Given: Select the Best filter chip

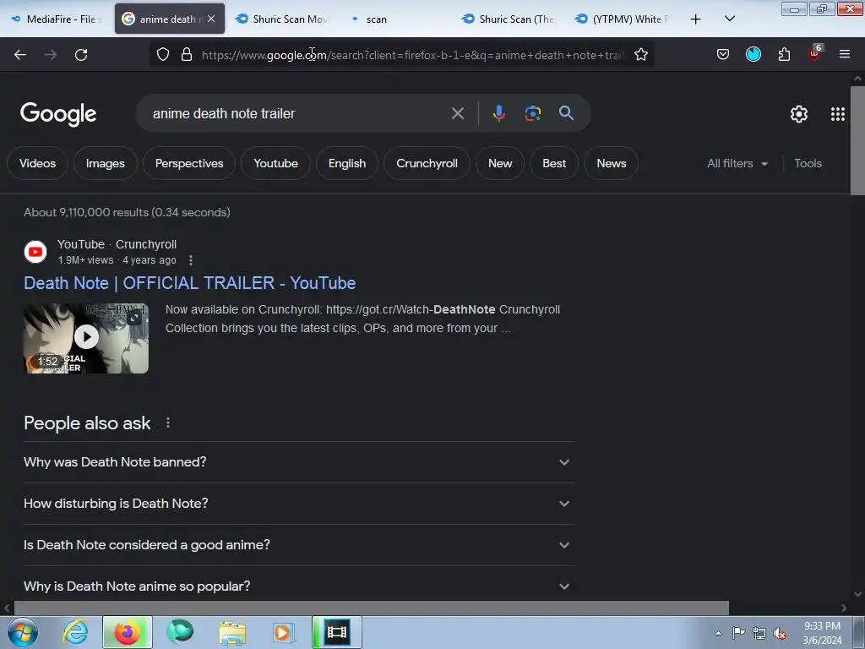Looking at the screenshot, I should tap(554, 163).
